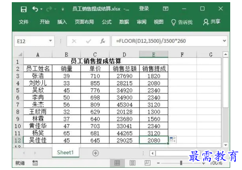Switch to the 审阅 ribbon tab
The width and height of the screenshot is (242, 170).
click(142, 22)
